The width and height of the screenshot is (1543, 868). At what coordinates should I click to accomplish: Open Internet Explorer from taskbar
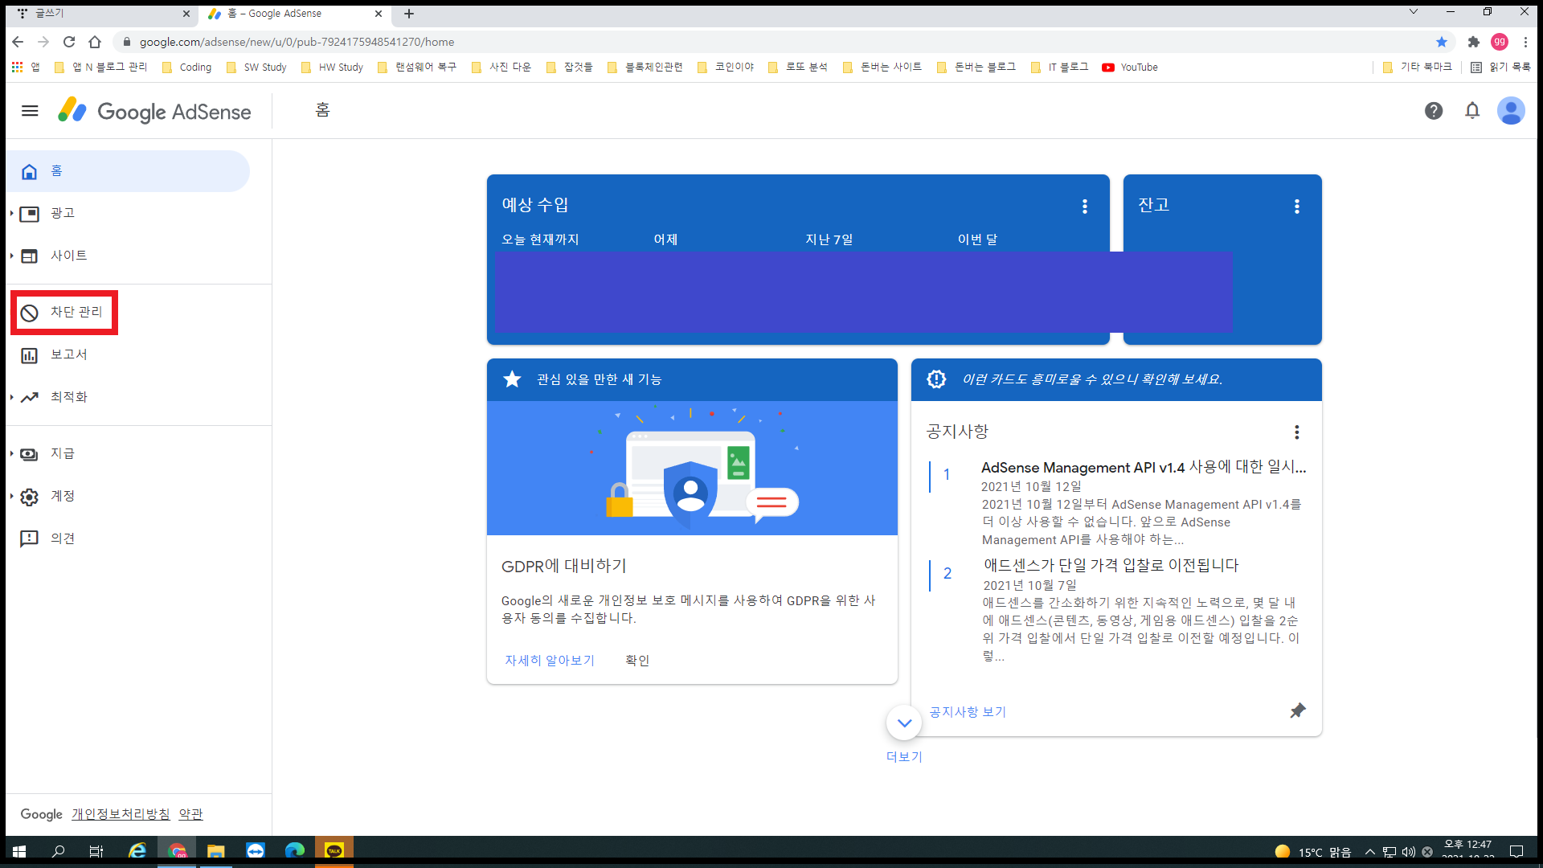click(137, 851)
